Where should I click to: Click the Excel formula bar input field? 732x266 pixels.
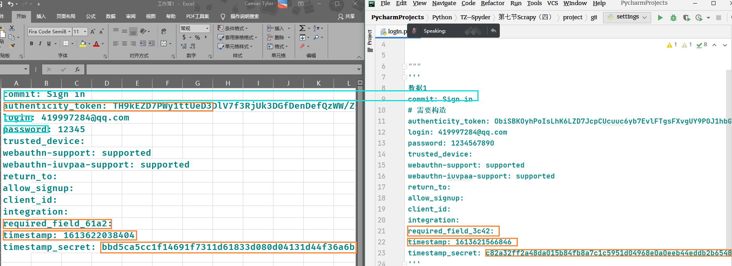click(x=221, y=69)
